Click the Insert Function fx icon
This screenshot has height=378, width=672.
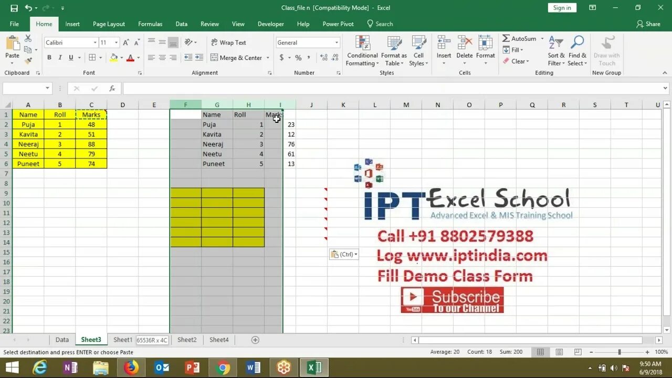(112, 89)
